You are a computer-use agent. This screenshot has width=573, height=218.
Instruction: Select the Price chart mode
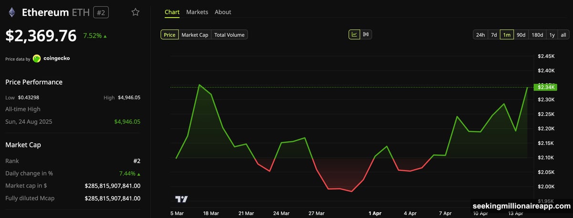170,35
